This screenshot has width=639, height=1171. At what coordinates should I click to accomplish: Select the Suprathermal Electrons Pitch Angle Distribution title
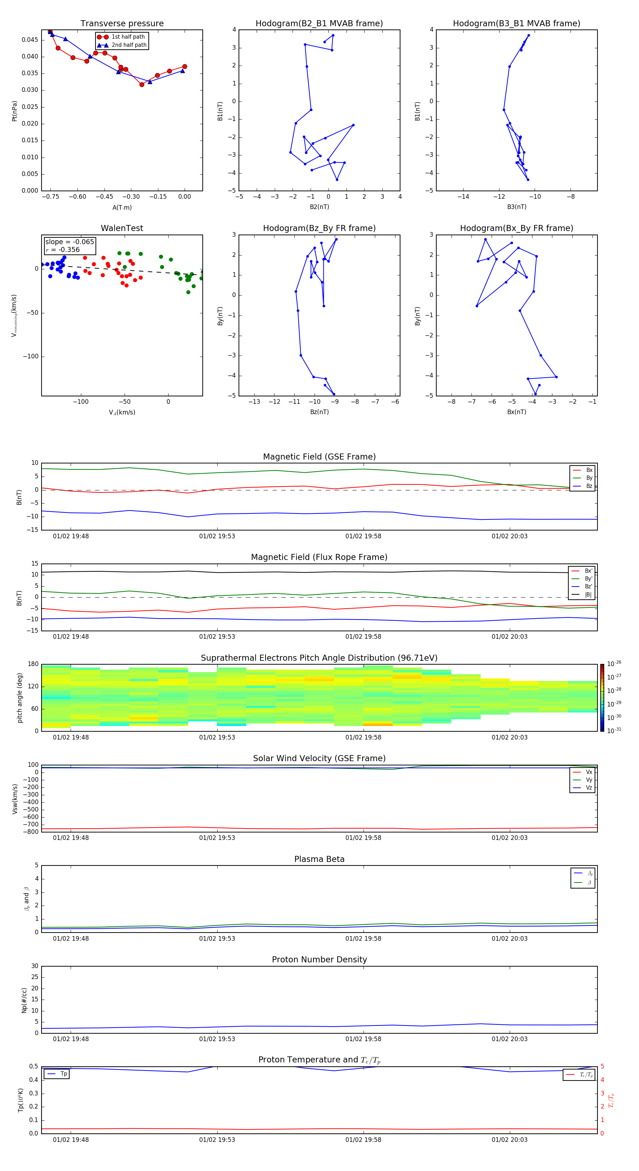point(319,658)
